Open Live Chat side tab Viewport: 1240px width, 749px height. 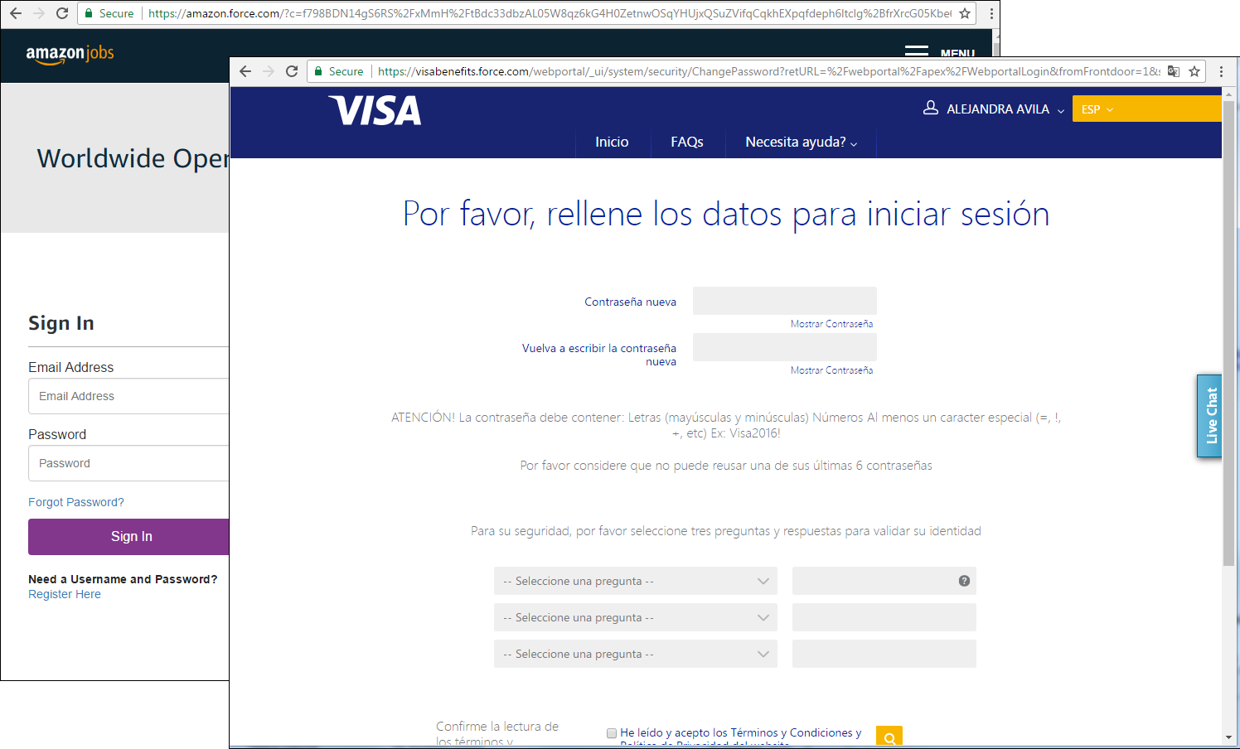pos(1209,416)
